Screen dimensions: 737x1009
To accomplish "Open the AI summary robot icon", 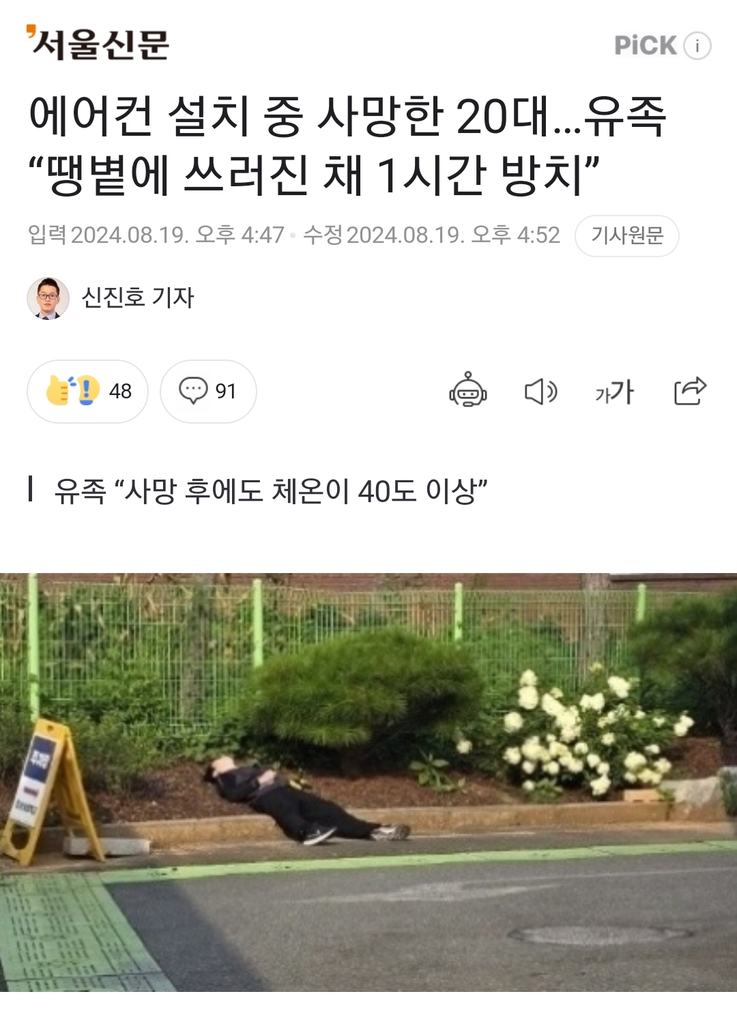I will (x=468, y=390).
